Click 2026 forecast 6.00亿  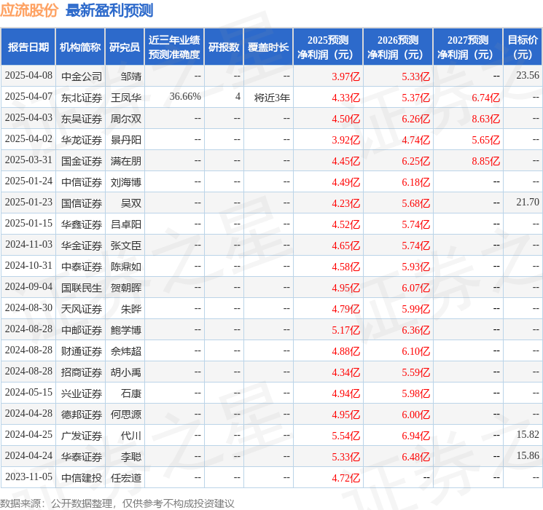(415, 414)
